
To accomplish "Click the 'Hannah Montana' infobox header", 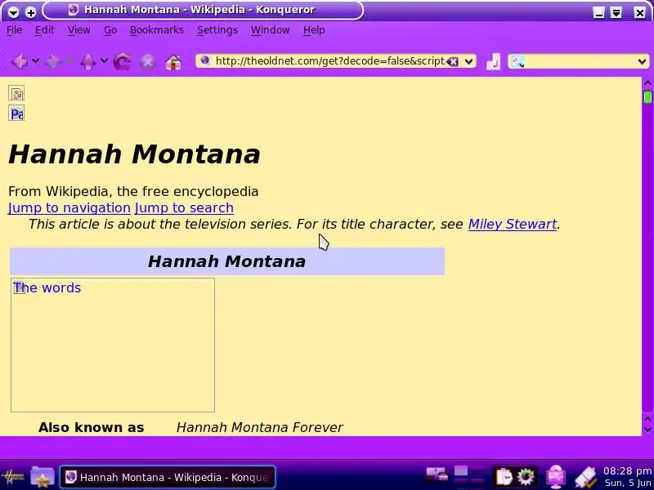I will pyautogui.click(x=227, y=261).
